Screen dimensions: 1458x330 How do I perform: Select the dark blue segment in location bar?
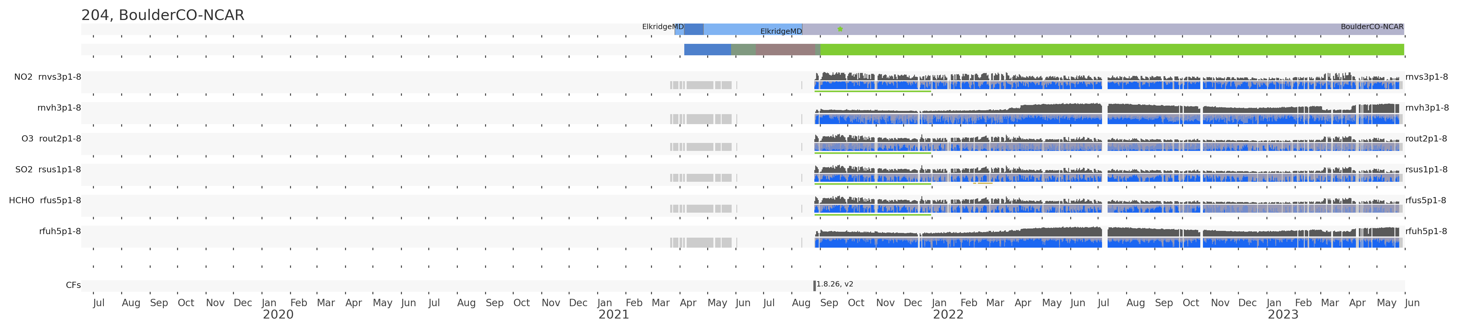(x=693, y=29)
